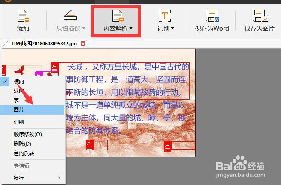Select 图片 in the context menu
Screen dimensions: 281x185
pyautogui.click(x=32, y=109)
